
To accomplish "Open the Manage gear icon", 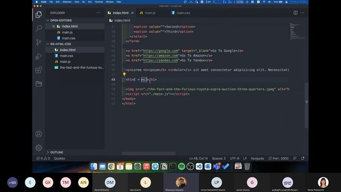I will [39, 148].
